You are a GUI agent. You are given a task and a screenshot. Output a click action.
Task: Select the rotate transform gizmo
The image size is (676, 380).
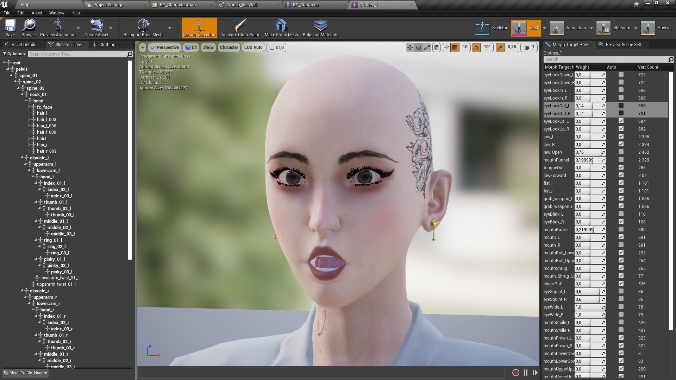(419, 47)
